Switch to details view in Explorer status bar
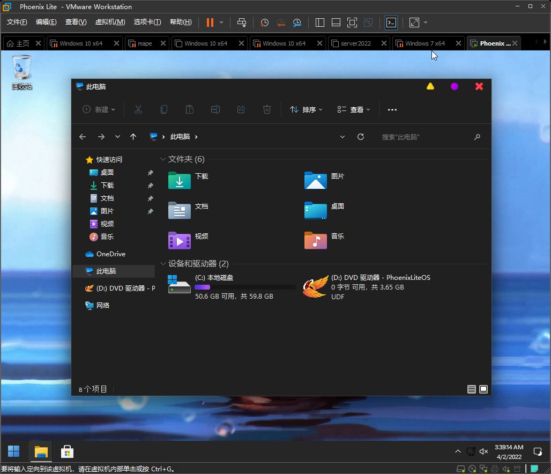551x474 pixels. [x=472, y=389]
